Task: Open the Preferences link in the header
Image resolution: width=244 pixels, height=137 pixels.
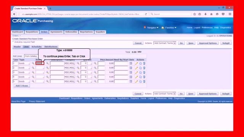Action: point(207,27)
